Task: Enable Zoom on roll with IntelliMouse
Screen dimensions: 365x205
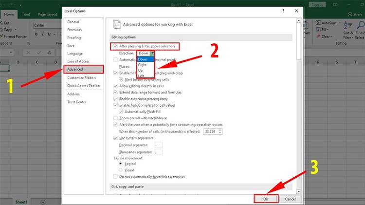Action: coord(115,118)
